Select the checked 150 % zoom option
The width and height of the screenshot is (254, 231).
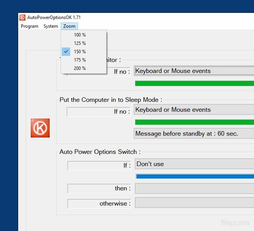pos(80,52)
